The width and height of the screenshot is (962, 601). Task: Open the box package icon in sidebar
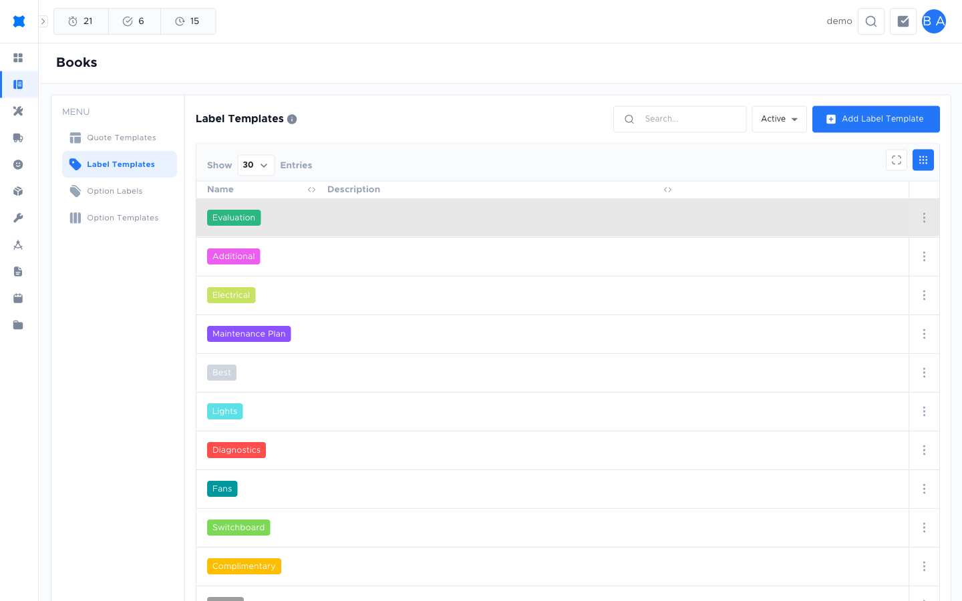[x=18, y=192]
